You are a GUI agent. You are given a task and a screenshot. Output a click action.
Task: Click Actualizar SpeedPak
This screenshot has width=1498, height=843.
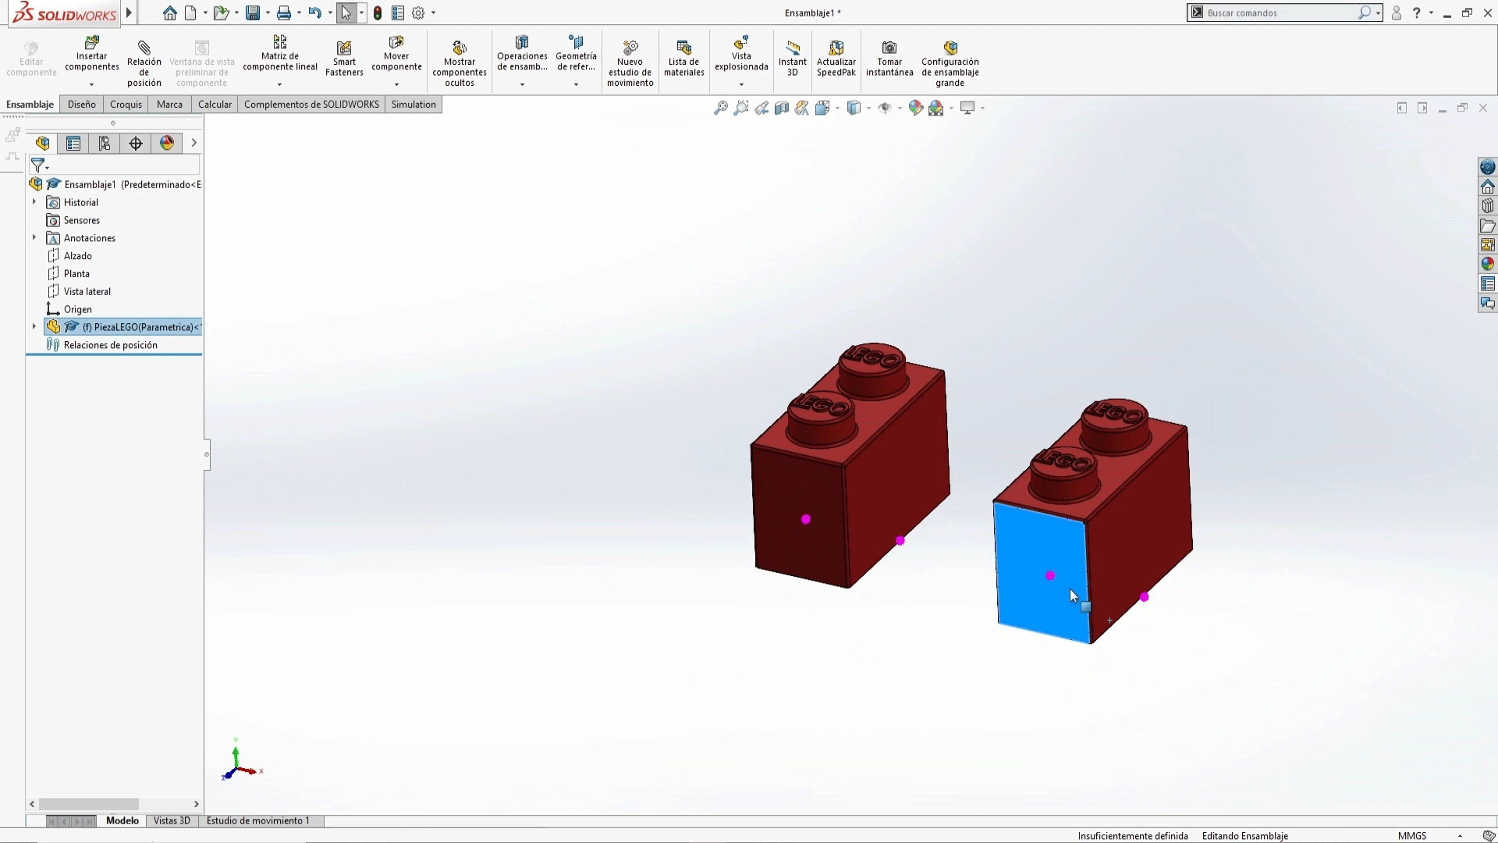[836, 59]
